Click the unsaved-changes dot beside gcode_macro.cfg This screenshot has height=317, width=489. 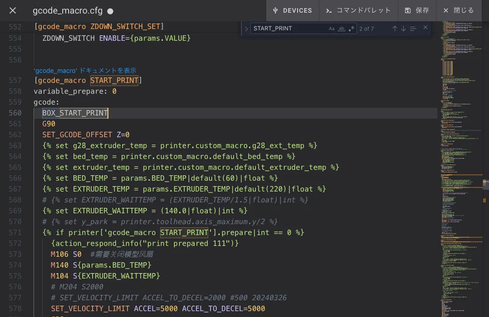(x=110, y=11)
